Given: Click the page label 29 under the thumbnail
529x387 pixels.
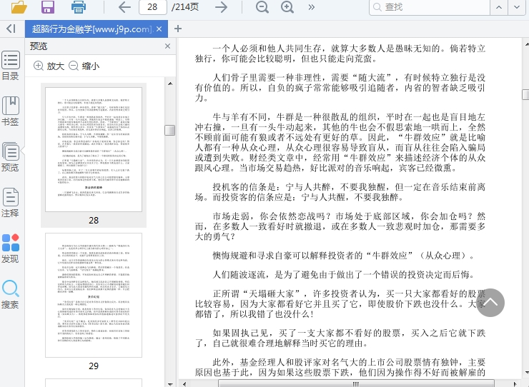Looking at the screenshot, I should [x=94, y=366].
